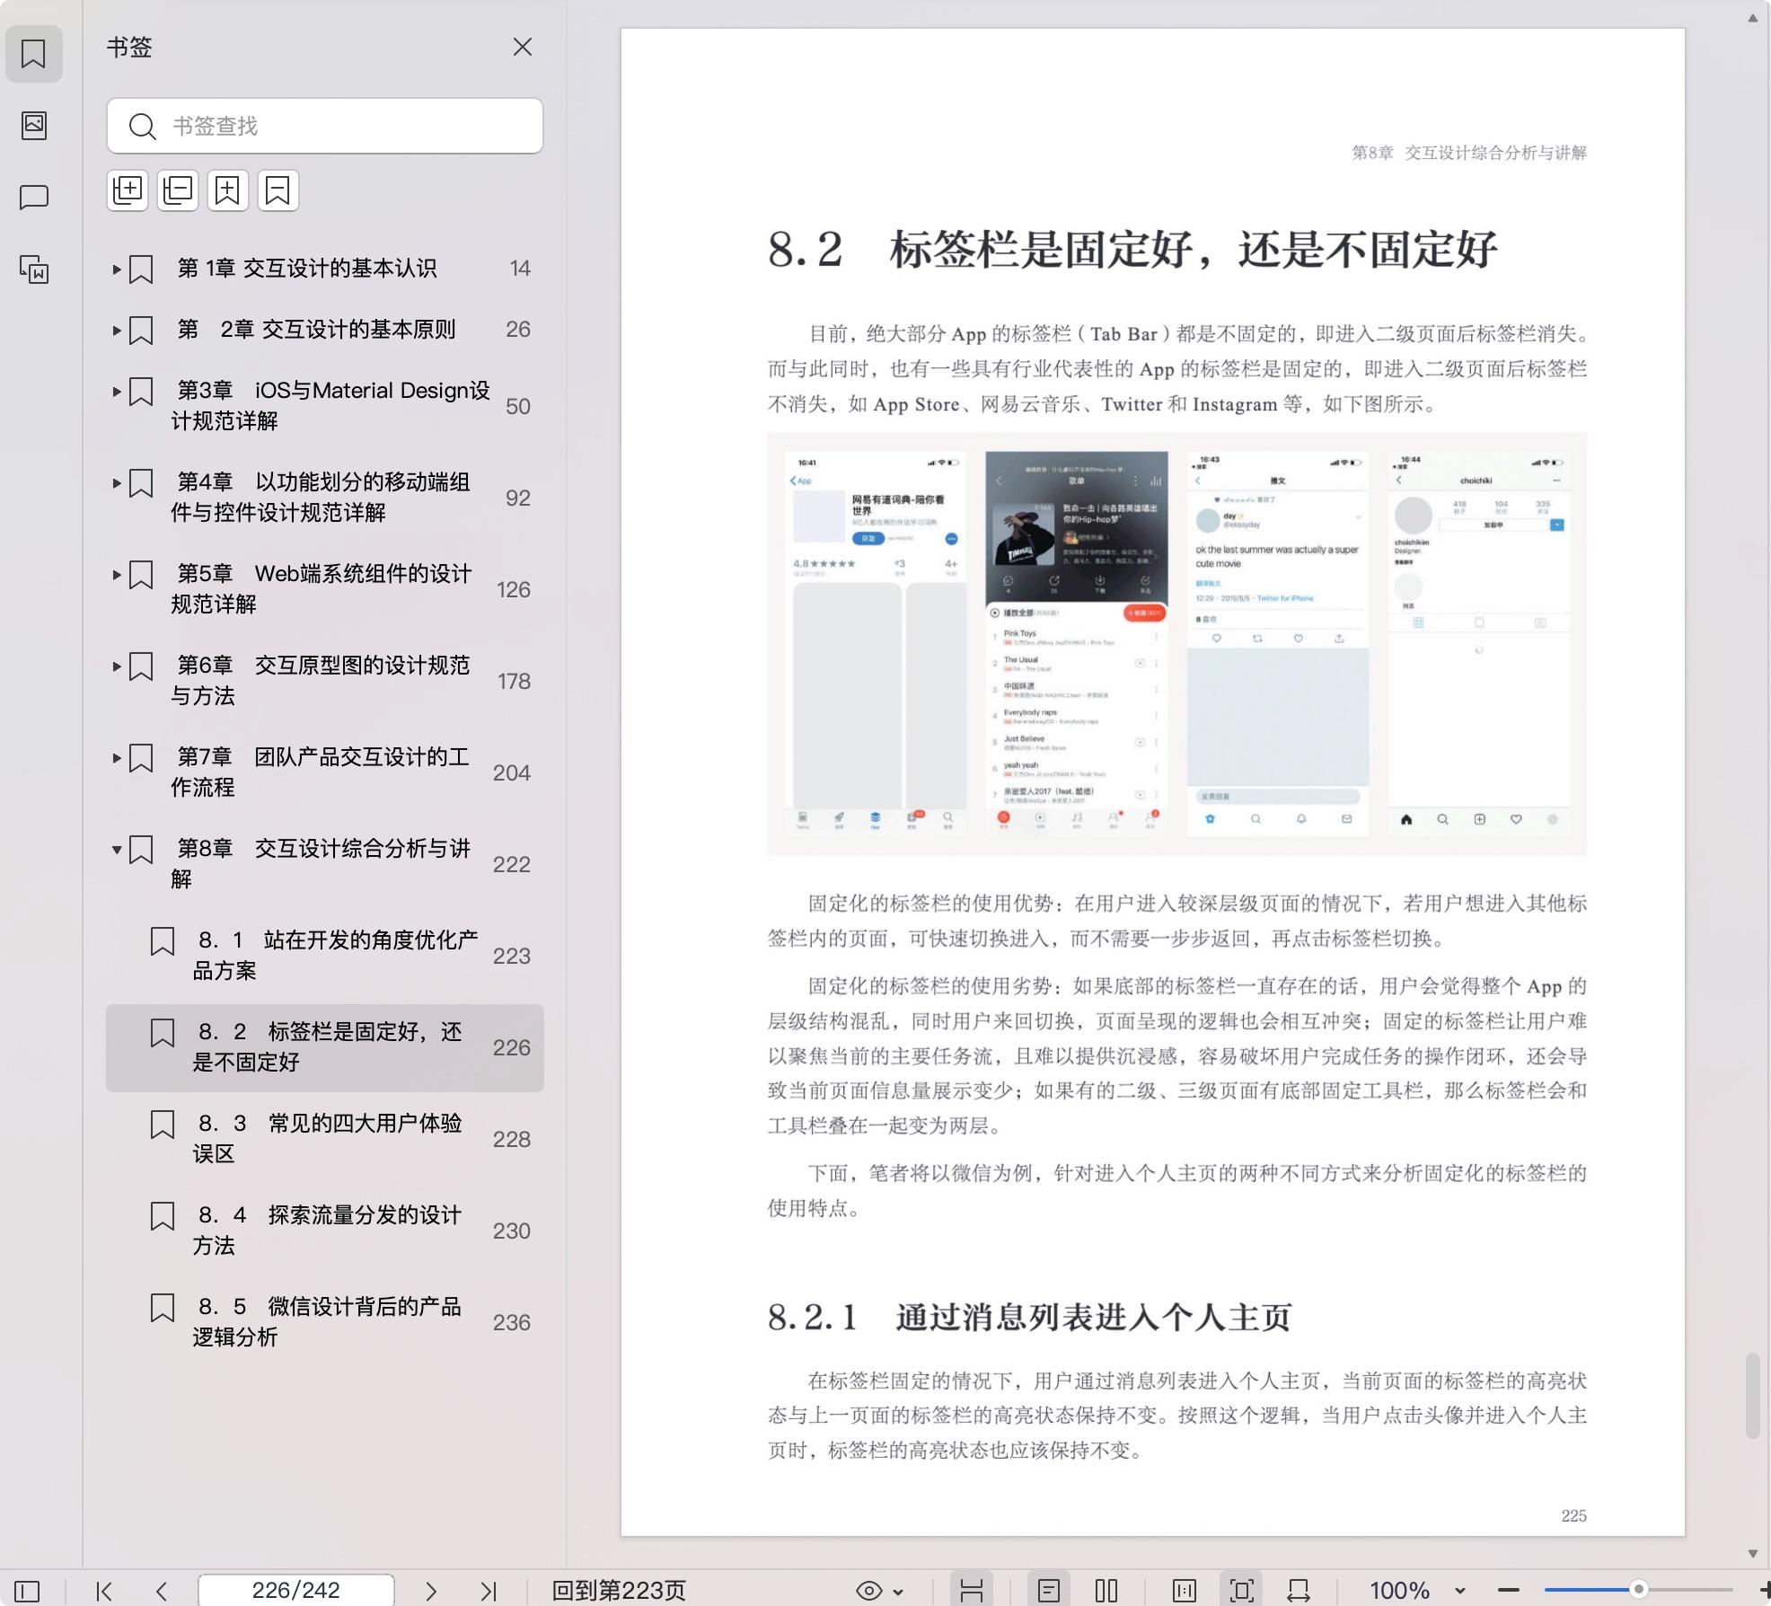The width and height of the screenshot is (1771, 1606).
Task: Open bookmark 第8章 交互设计综合分析与讲解
Action: tap(325, 864)
